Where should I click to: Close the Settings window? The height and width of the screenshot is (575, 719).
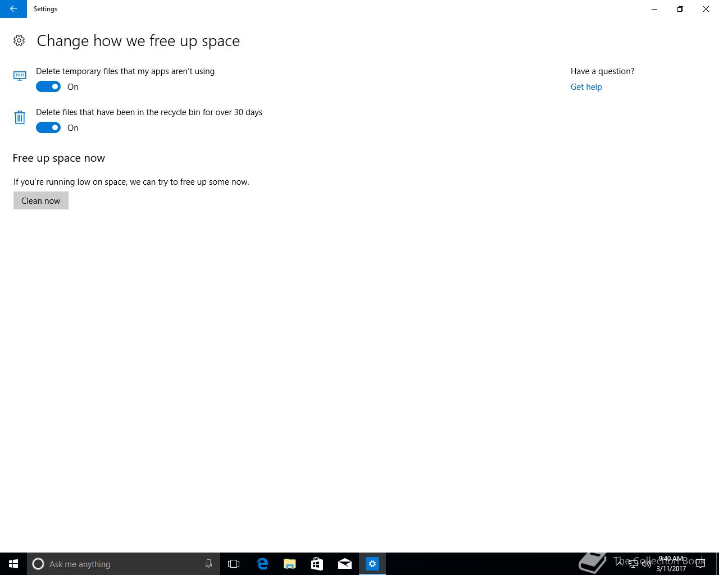click(x=706, y=9)
